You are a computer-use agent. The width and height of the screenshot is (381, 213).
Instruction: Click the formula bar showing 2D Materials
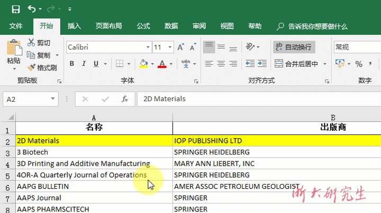click(259, 99)
